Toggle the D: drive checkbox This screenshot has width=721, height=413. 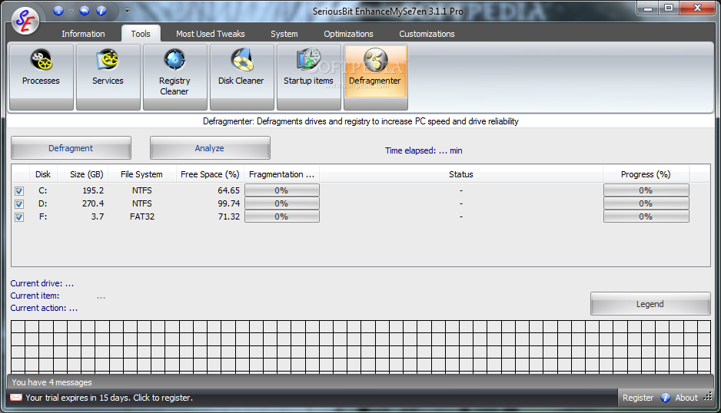19,204
